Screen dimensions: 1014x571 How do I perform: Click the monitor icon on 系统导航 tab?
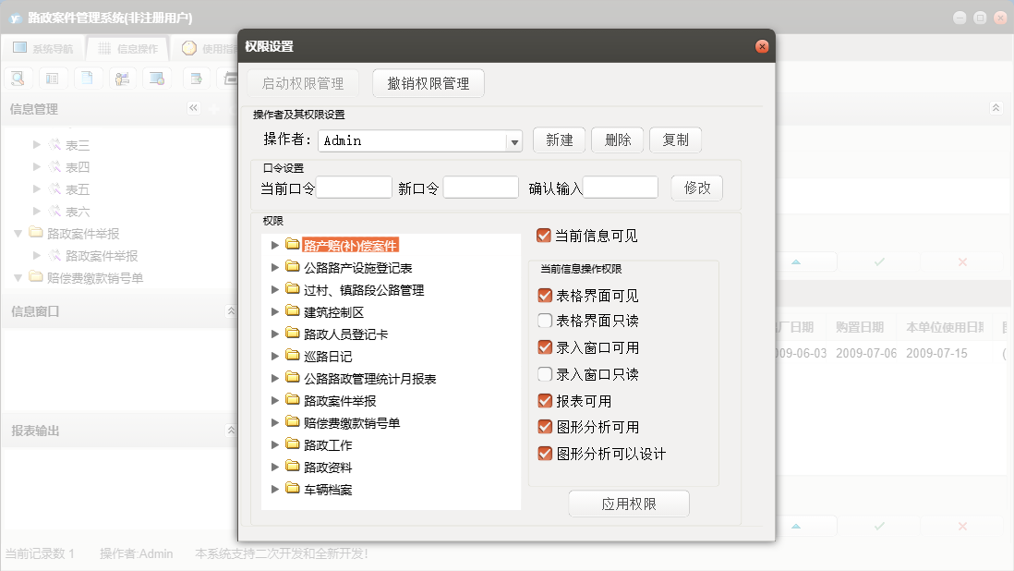(x=19, y=48)
